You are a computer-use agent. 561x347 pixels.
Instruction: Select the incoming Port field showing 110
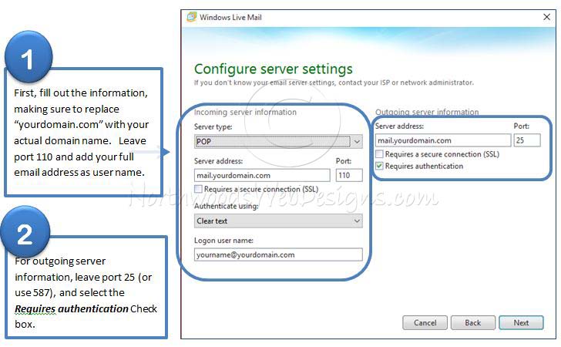point(348,176)
